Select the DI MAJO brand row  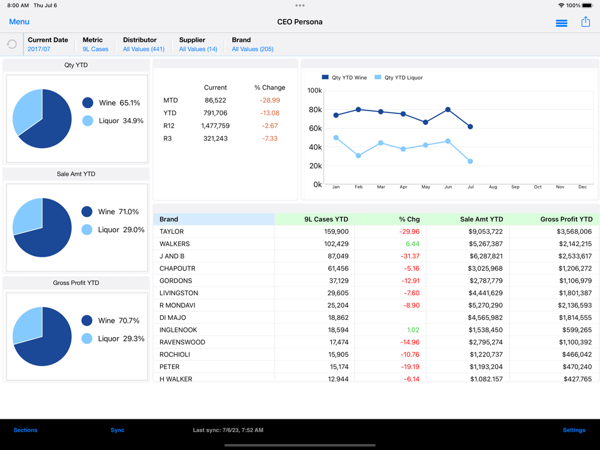[376, 317]
